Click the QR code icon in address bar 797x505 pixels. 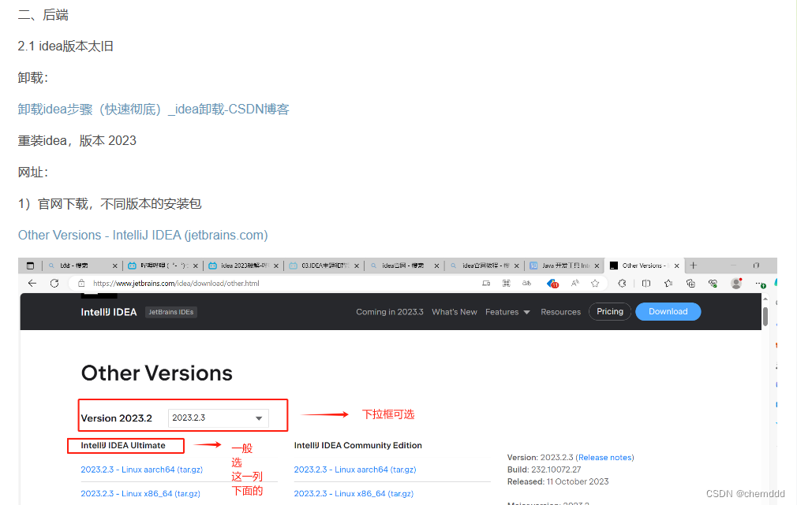pyautogui.click(x=507, y=283)
